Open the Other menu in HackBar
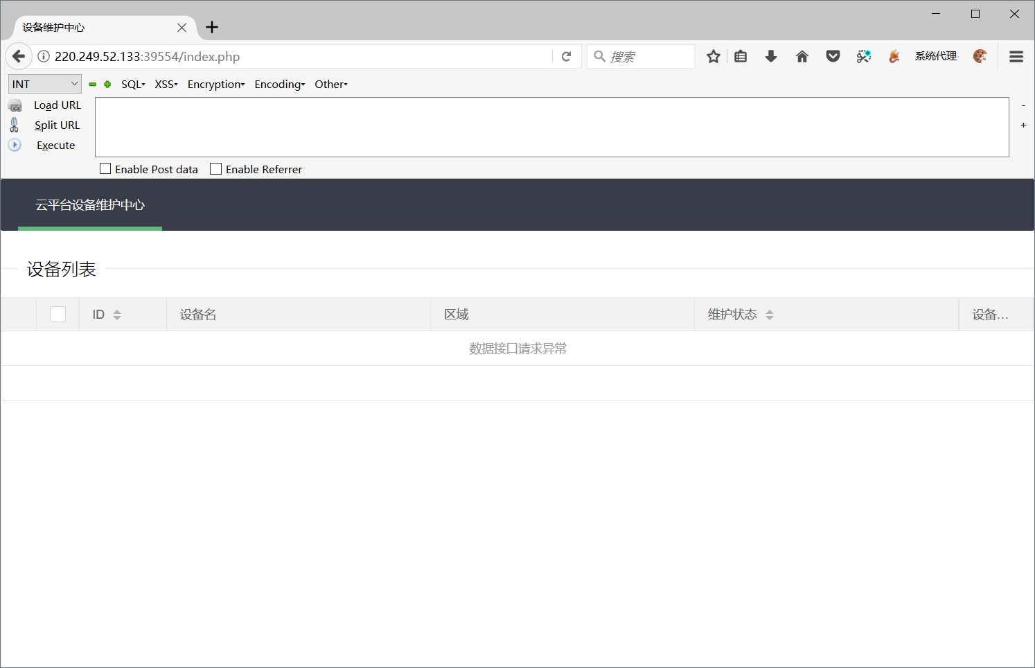Screen dimensions: 1035x668 pos(330,84)
